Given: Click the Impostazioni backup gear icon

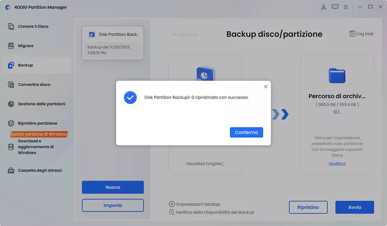Looking at the screenshot, I should [x=172, y=204].
